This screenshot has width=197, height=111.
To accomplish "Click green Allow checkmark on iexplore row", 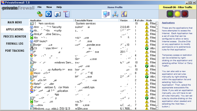I will pyautogui.click(x=147, y=66).
